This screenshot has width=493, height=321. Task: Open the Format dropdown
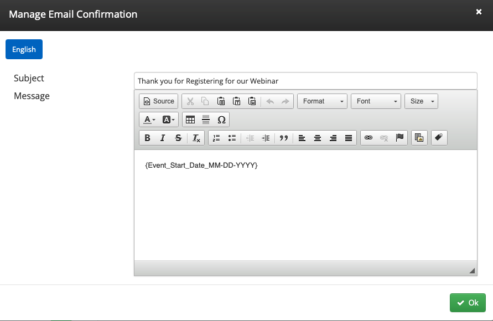tap(322, 101)
